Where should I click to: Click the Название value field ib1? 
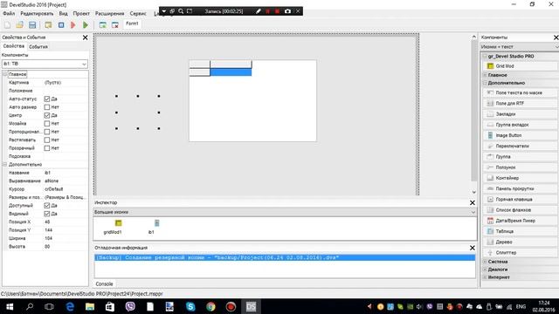tap(66, 173)
